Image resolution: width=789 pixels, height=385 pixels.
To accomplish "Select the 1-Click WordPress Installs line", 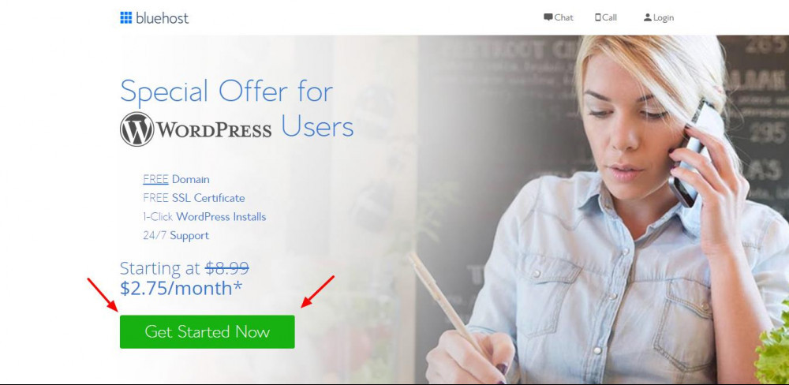I will pyautogui.click(x=204, y=217).
